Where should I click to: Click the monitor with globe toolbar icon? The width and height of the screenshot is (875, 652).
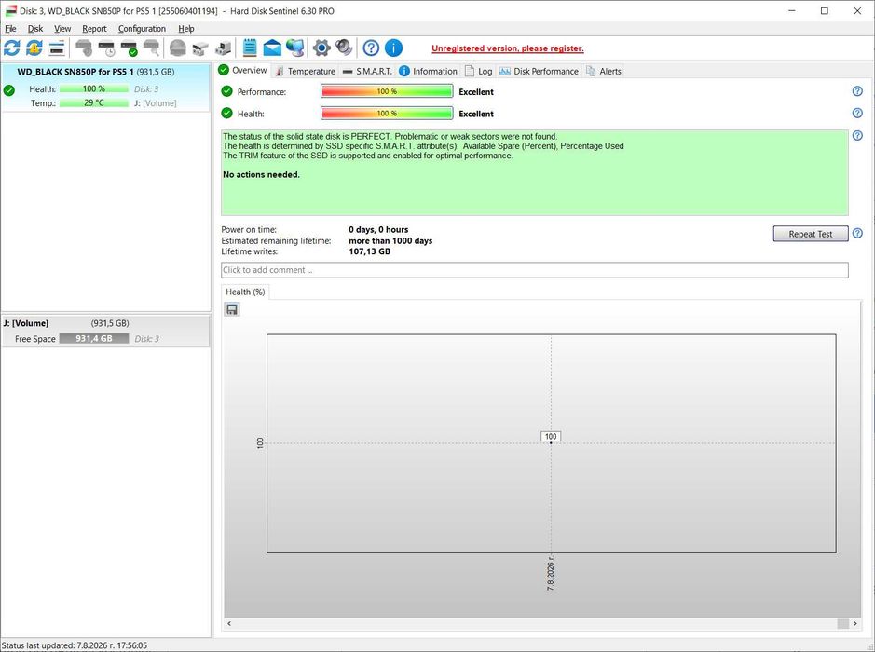click(x=294, y=48)
